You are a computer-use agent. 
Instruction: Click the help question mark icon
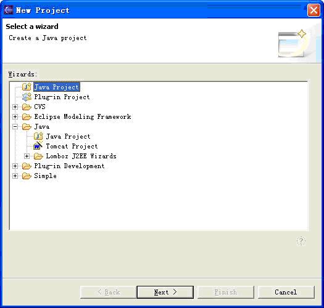301,241
